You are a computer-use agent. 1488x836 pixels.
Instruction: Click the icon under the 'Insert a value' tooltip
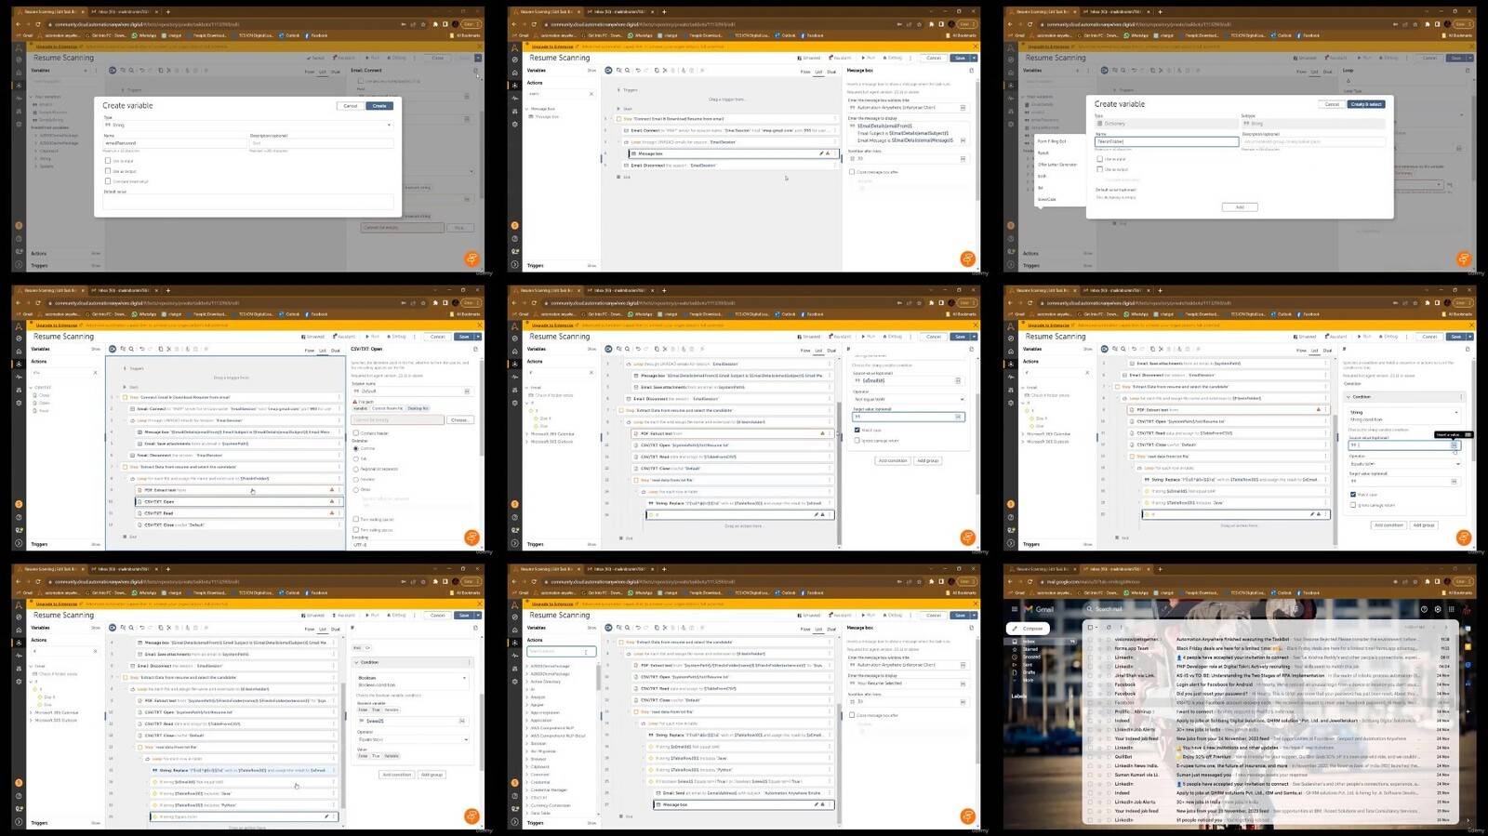[1454, 445]
